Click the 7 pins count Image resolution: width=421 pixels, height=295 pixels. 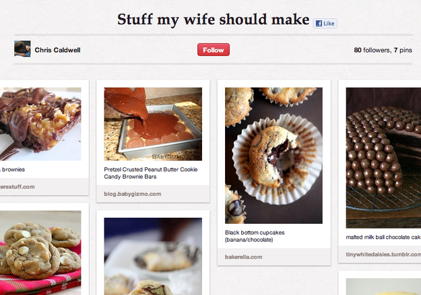403,50
